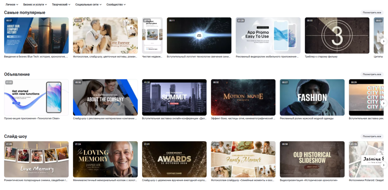Open the About Our Company History template
Viewport: 388px width, 190px height.
pyautogui.click(x=36, y=36)
